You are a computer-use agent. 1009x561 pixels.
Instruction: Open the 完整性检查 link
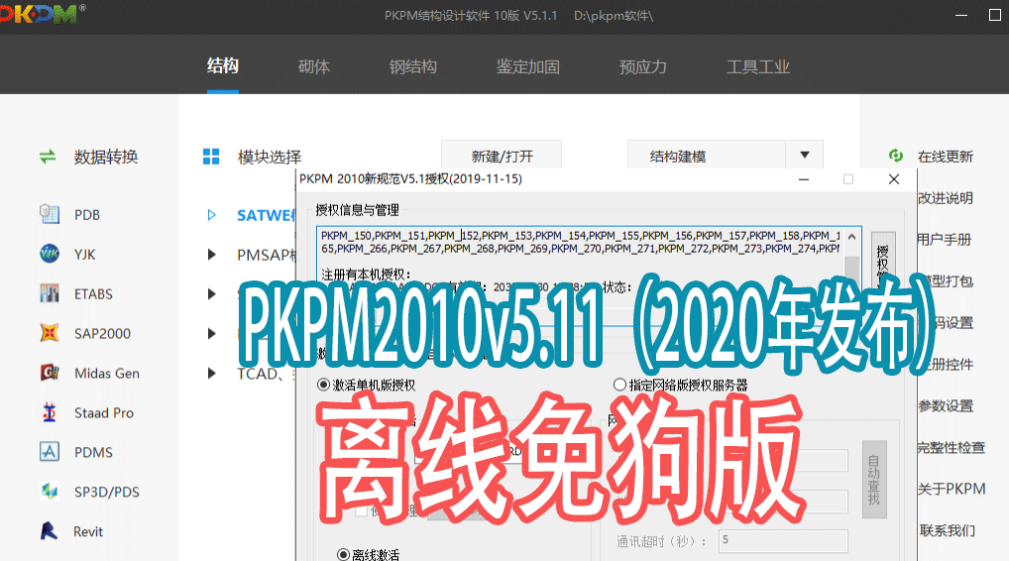point(952,447)
